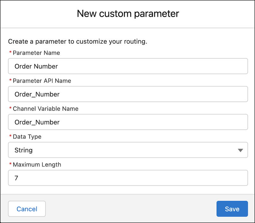This screenshot has width=255, height=223.
Task: Click the Data Type dropdown arrow icon
Action: [x=241, y=150]
